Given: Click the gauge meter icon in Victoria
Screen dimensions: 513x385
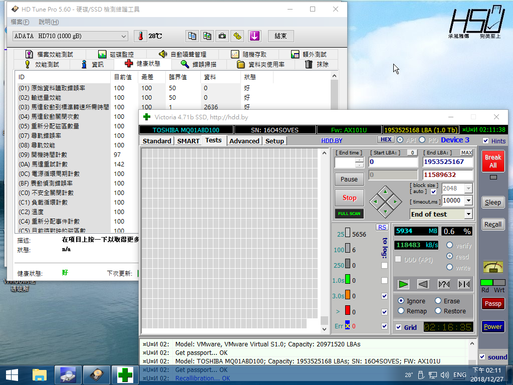Looking at the screenshot, I should (492, 267).
